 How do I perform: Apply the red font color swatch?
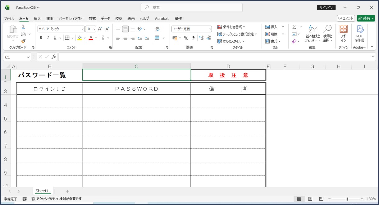(x=91, y=38)
